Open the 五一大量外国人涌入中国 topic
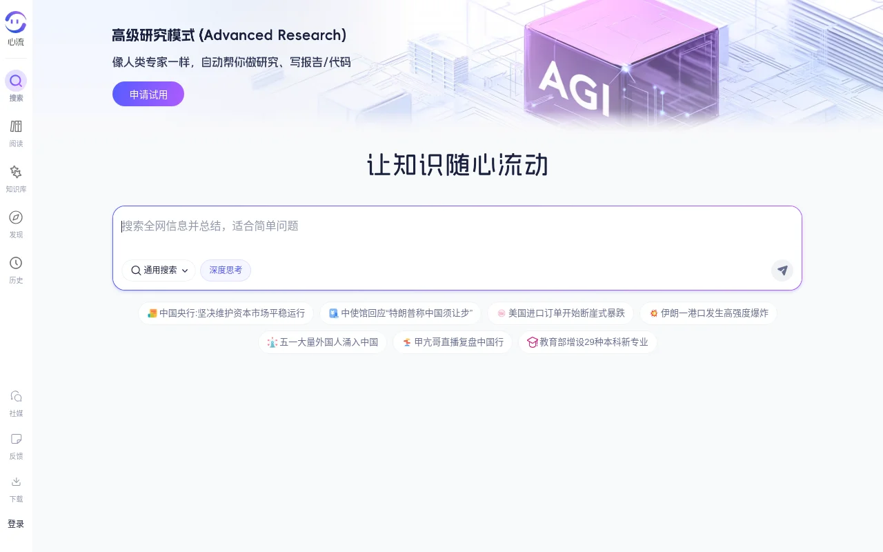The image size is (883, 552). [322, 342]
